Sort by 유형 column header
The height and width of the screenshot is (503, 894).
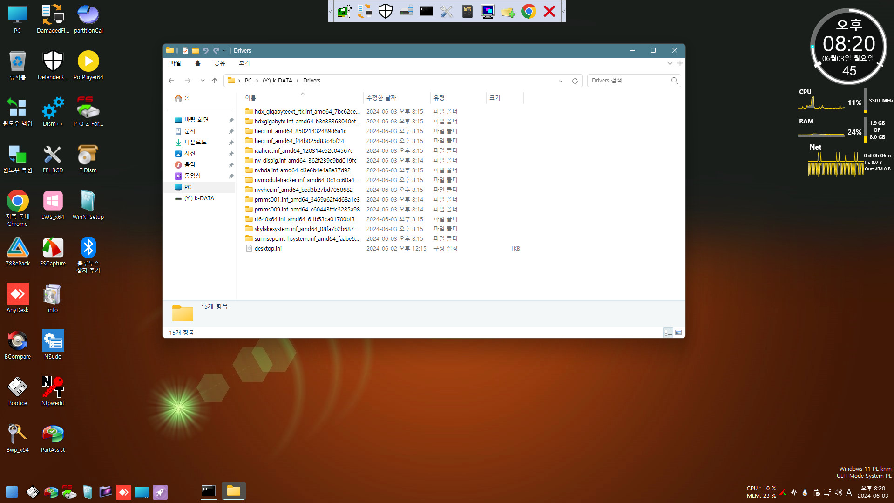(x=458, y=98)
